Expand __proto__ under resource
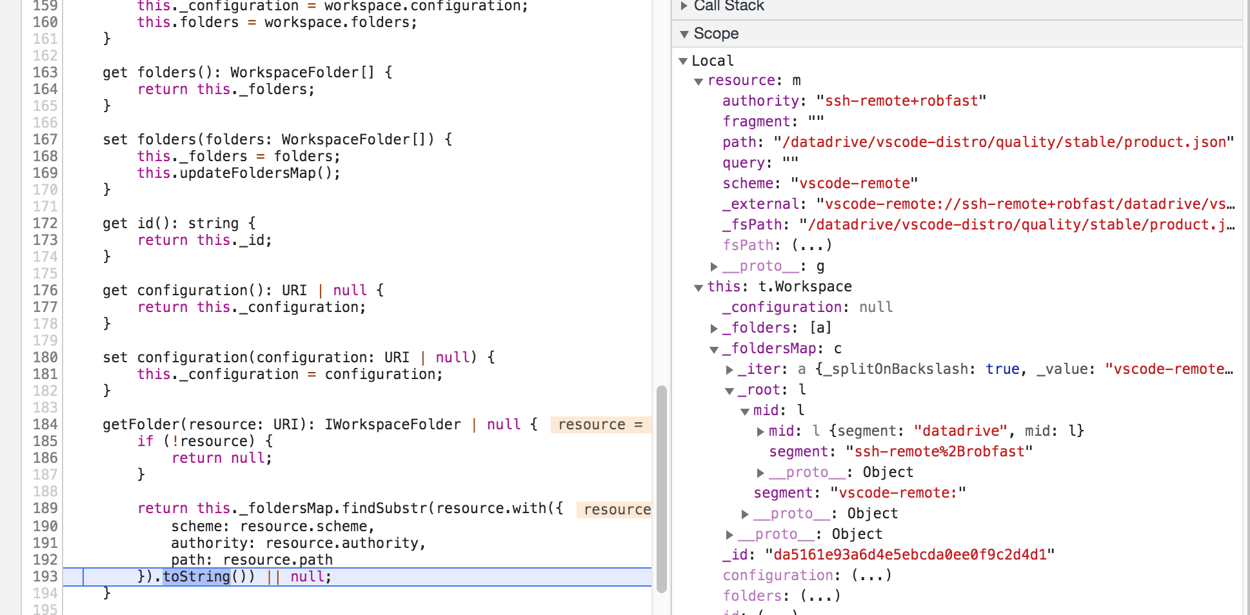Image resolution: width=1250 pixels, height=615 pixels. [x=715, y=266]
